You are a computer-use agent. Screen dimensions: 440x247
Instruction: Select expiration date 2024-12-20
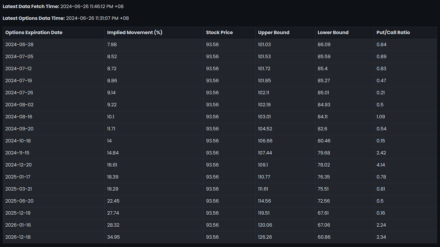19,165
